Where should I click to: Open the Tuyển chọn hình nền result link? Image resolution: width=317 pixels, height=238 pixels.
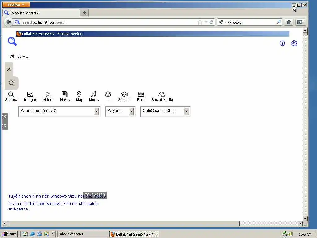[53, 203]
